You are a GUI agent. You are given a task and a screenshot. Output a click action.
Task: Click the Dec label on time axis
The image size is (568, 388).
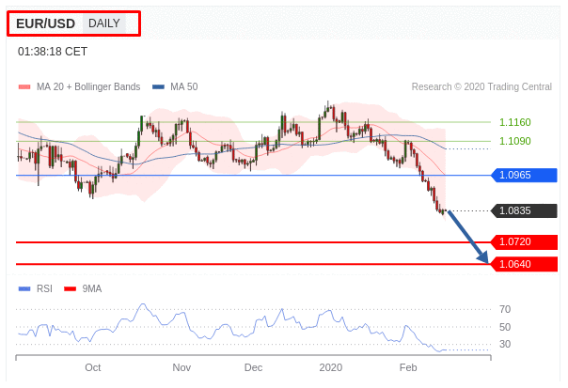253,367
